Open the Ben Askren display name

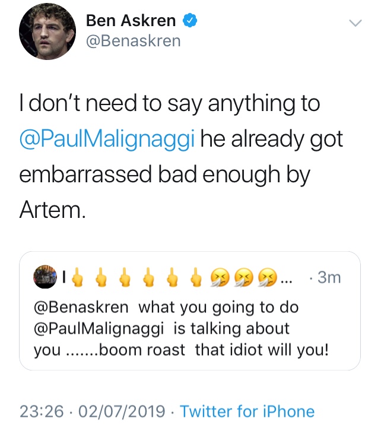pos(131,21)
